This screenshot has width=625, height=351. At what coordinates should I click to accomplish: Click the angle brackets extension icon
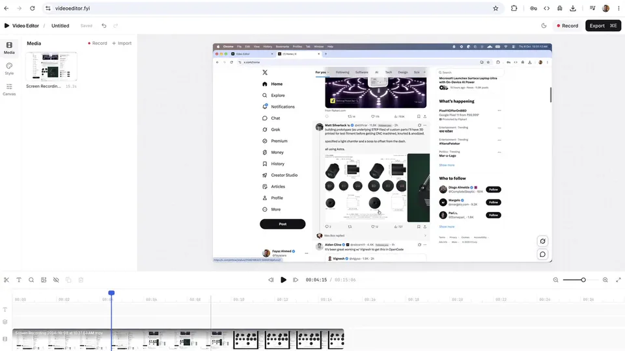(x=546, y=8)
